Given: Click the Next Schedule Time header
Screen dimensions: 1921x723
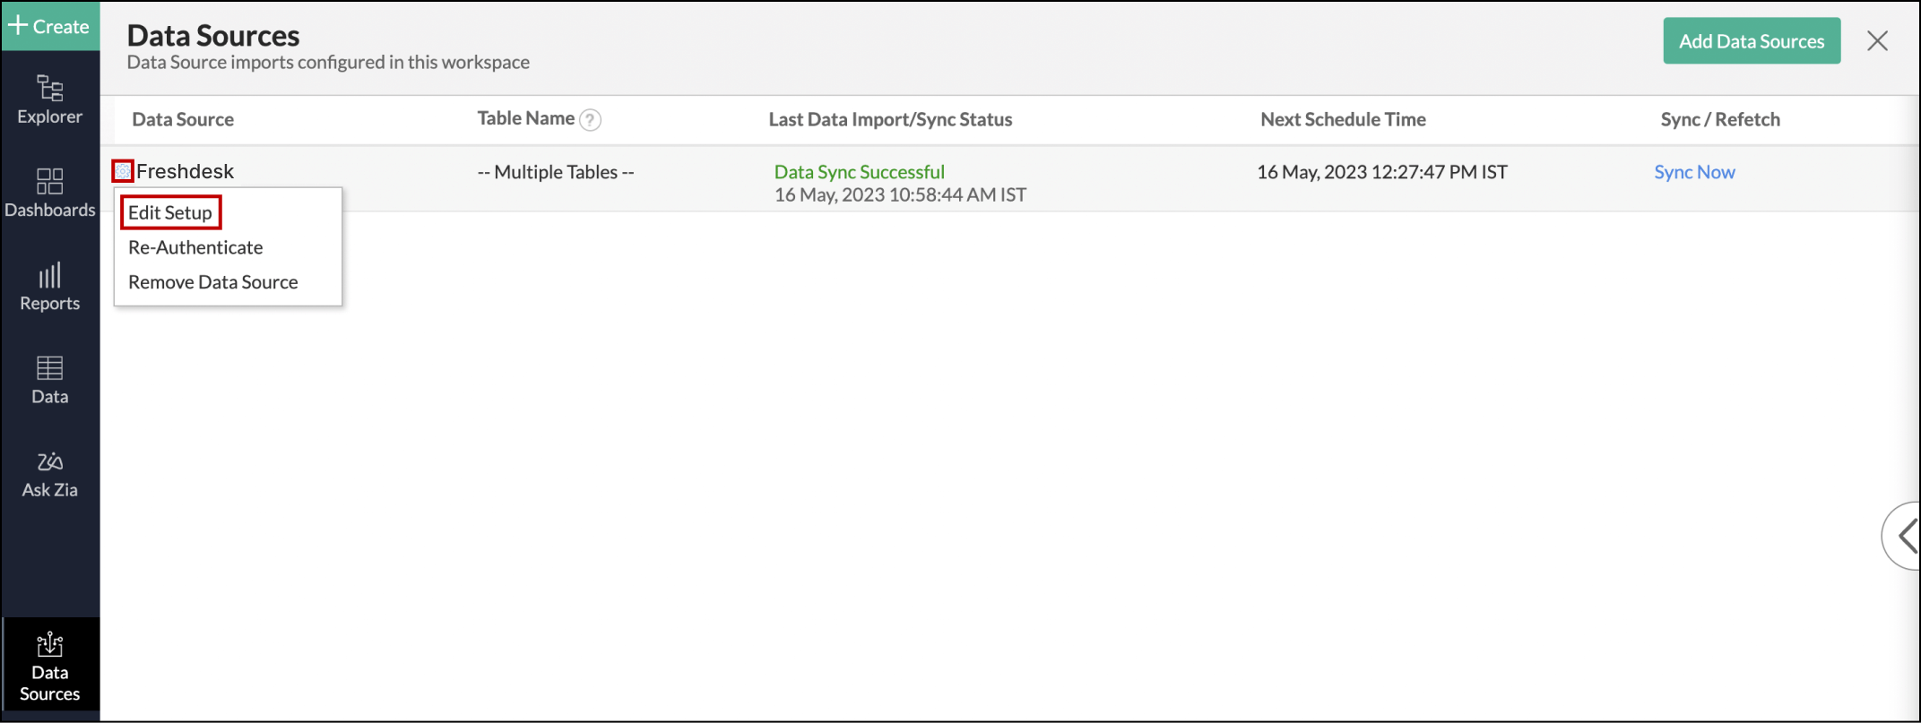Looking at the screenshot, I should (1343, 119).
